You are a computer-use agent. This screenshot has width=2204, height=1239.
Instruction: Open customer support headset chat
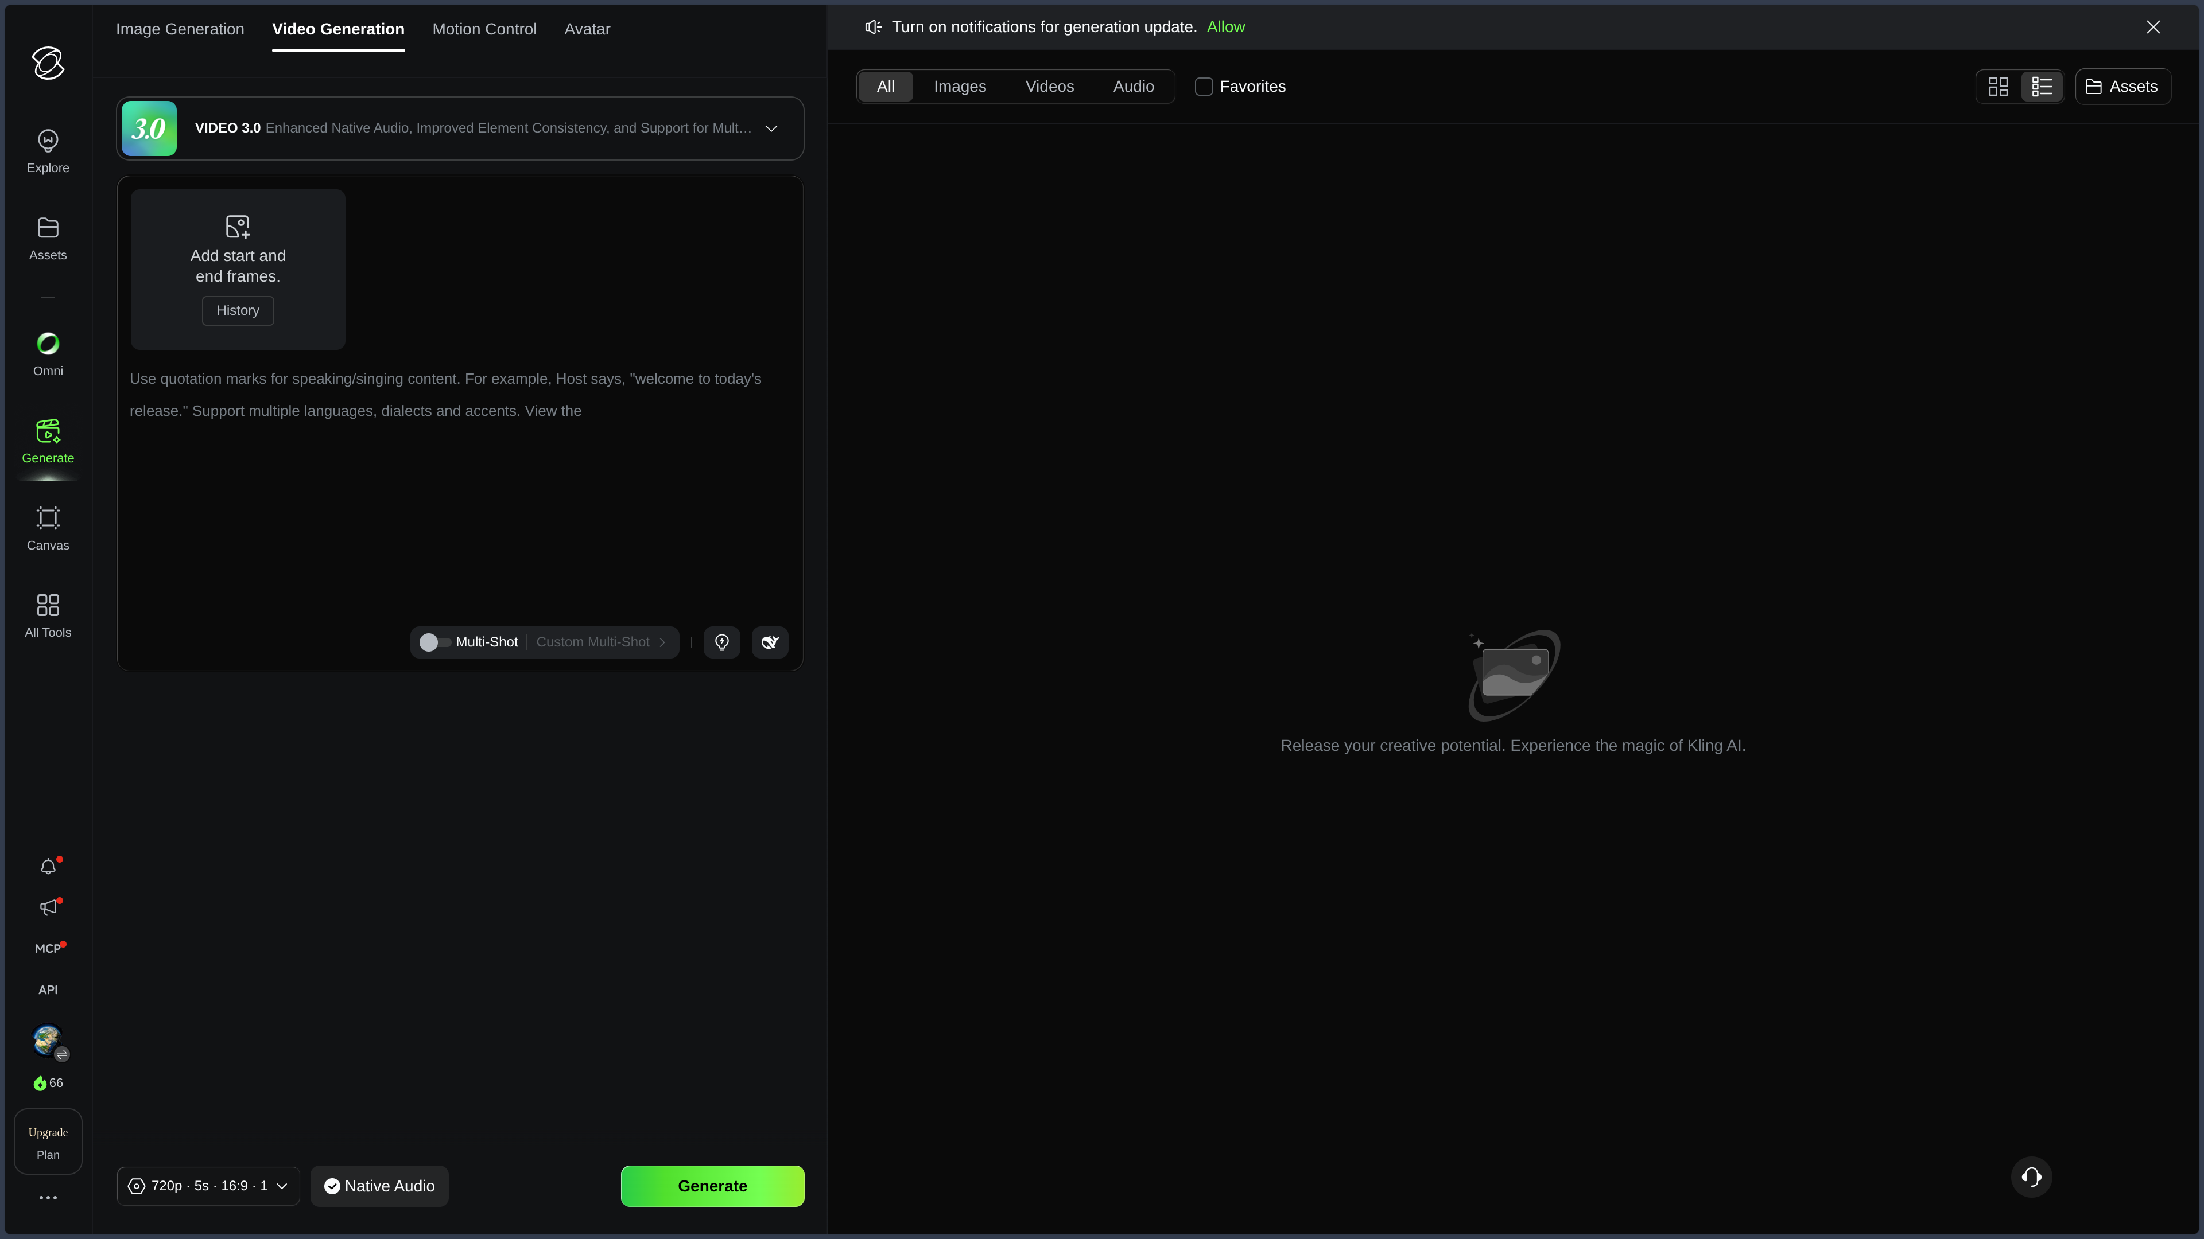pyautogui.click(x=2031, y=1178)
